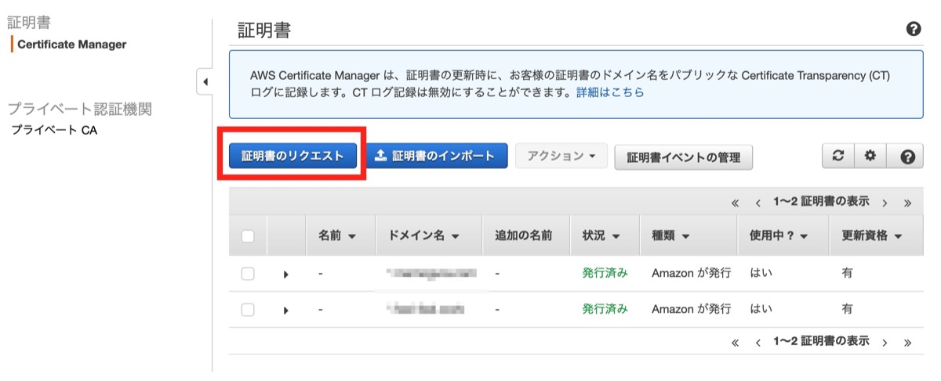Collapse the left navigation panel
This screenshot has height=381, width=941.
click(x=205, y=81)
